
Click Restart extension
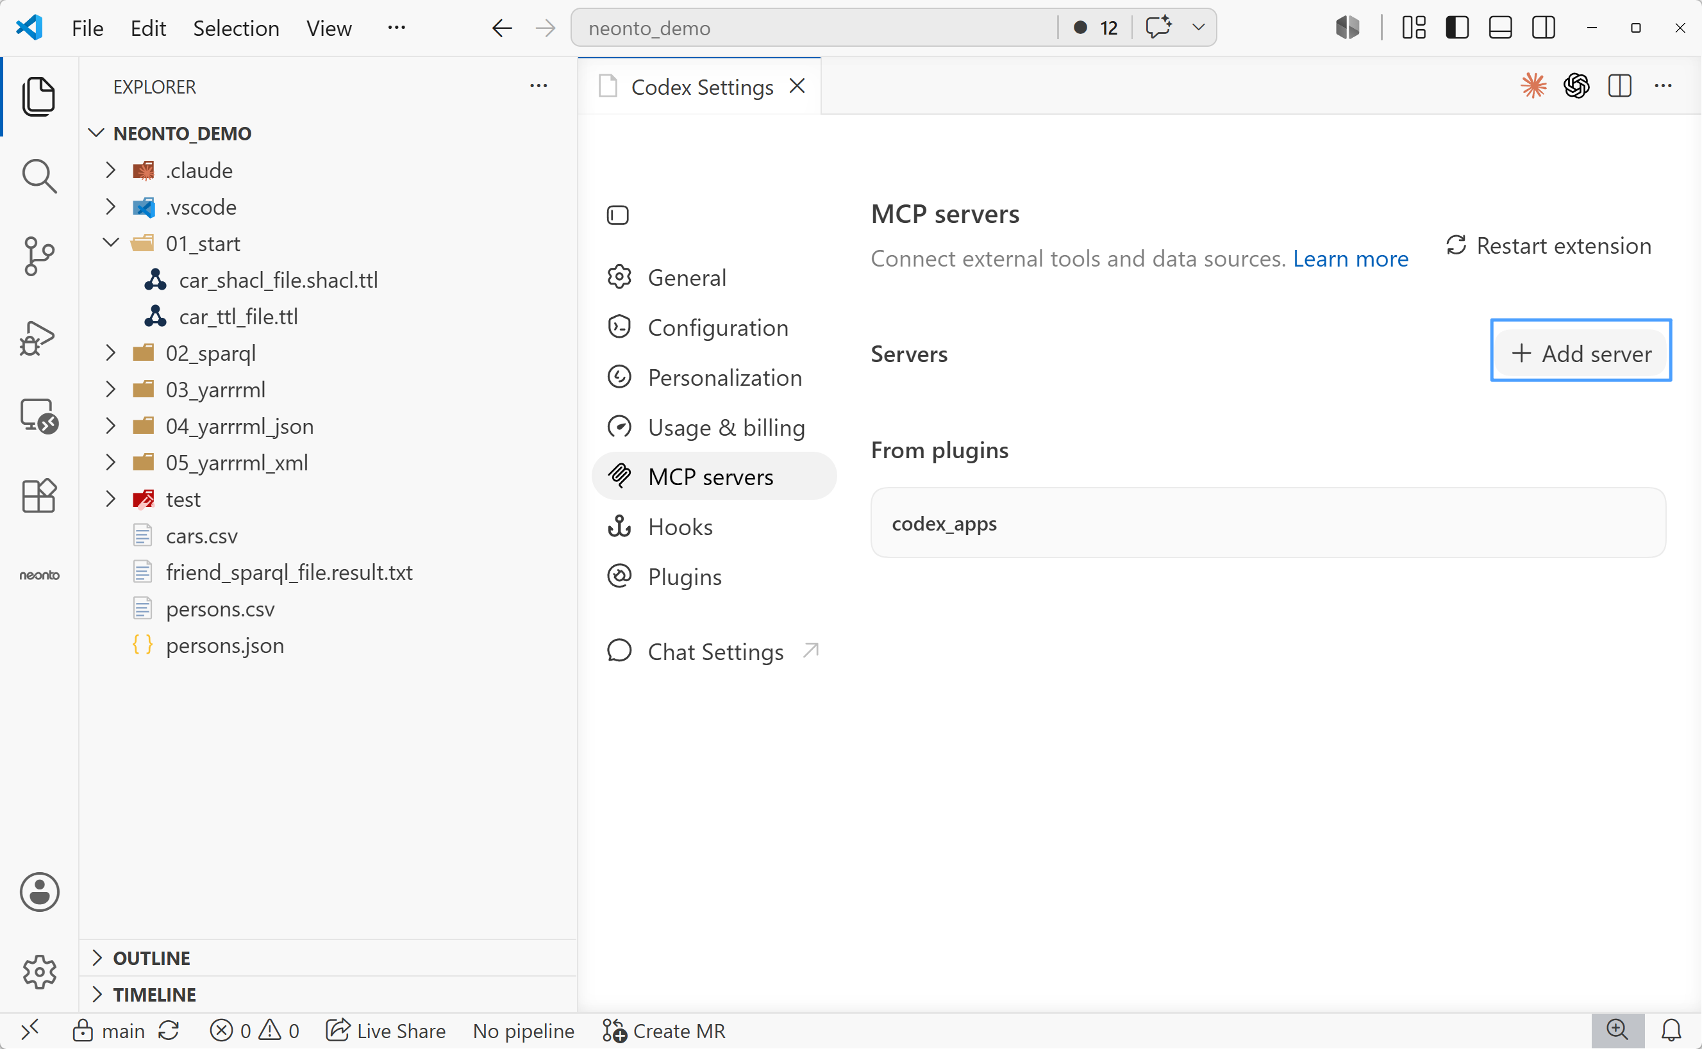point(1549,245)
